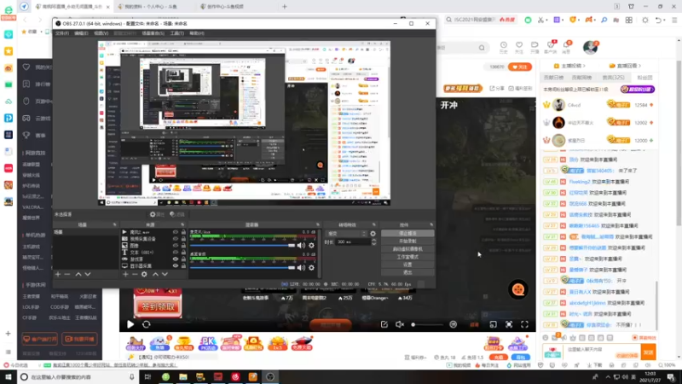Open OBS 编辑(E) menu
682x384 pixels.
[x=81, y=33]
